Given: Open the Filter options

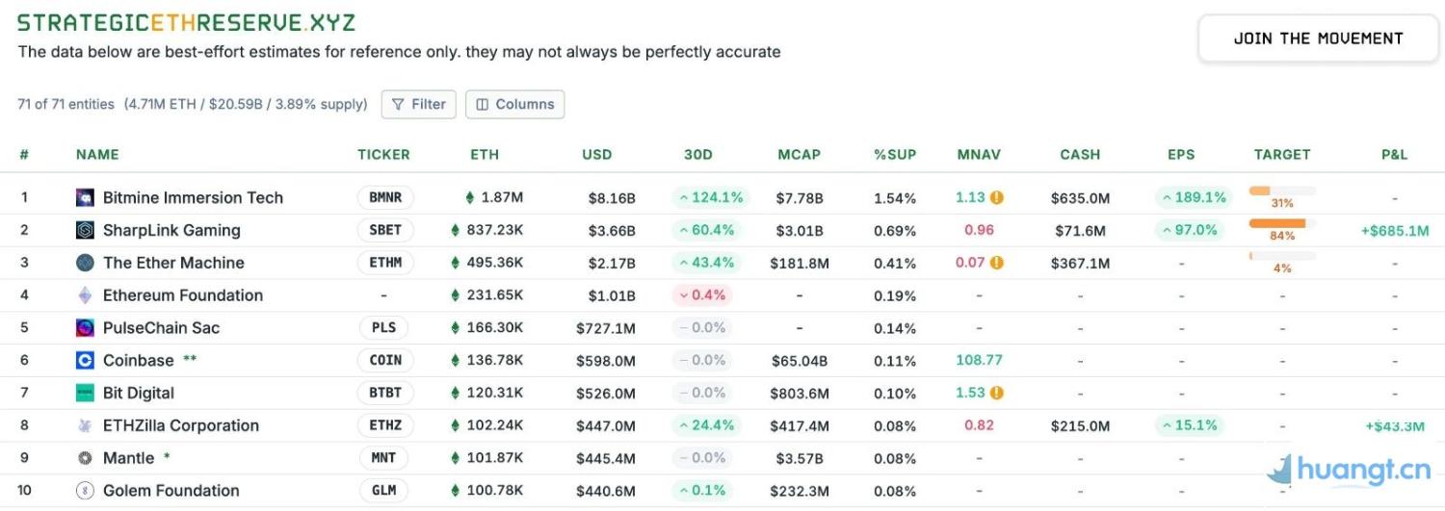Looking at the screenshot, I should coord(418,104).
